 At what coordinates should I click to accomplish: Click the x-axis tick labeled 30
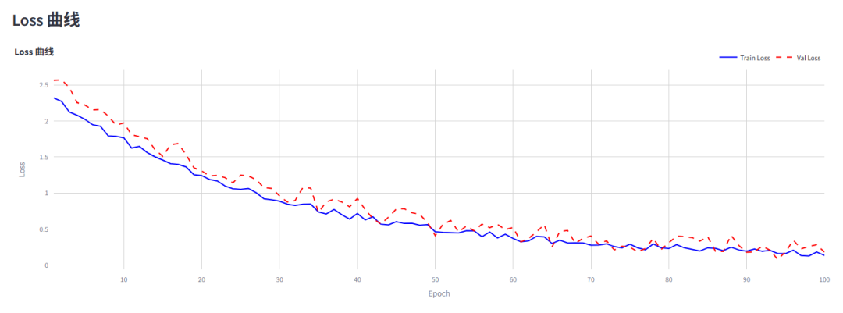(x=279, y=279)
